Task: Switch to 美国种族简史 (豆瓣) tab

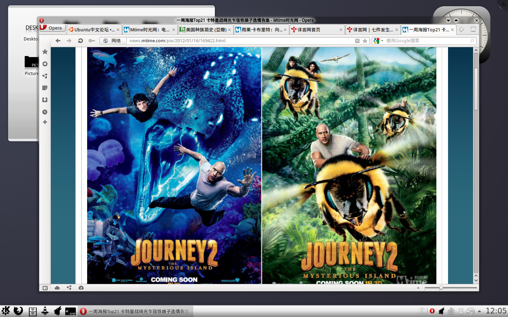Action: [206, 30]
